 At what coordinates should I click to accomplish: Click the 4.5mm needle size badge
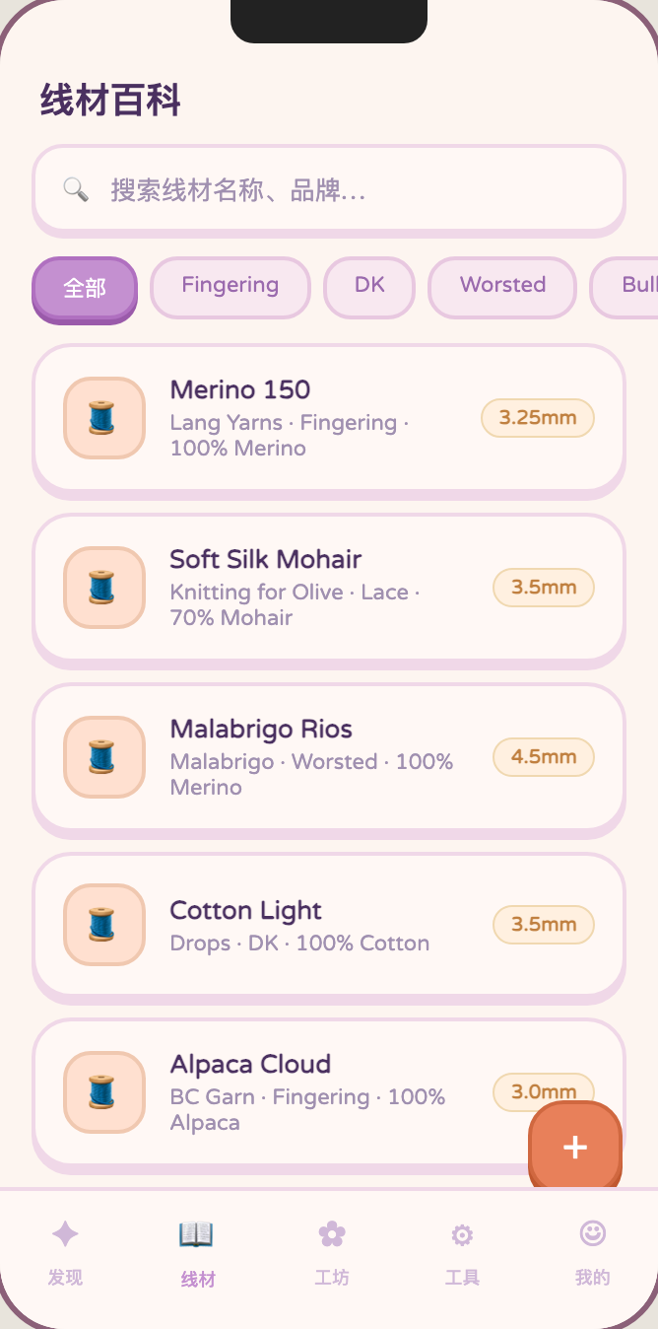click(x=543, y=757)
